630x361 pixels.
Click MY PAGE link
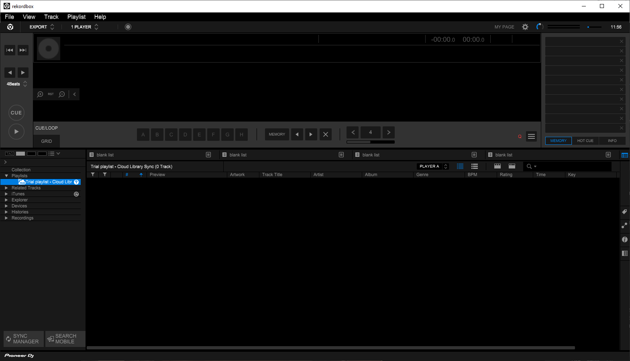tap(504, 27)
